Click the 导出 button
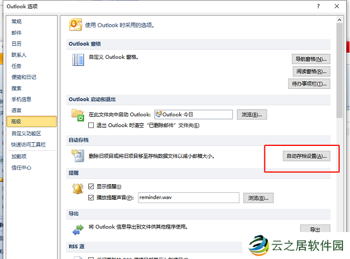The height and width of the screenshot is (259, 350). [315, 229]
